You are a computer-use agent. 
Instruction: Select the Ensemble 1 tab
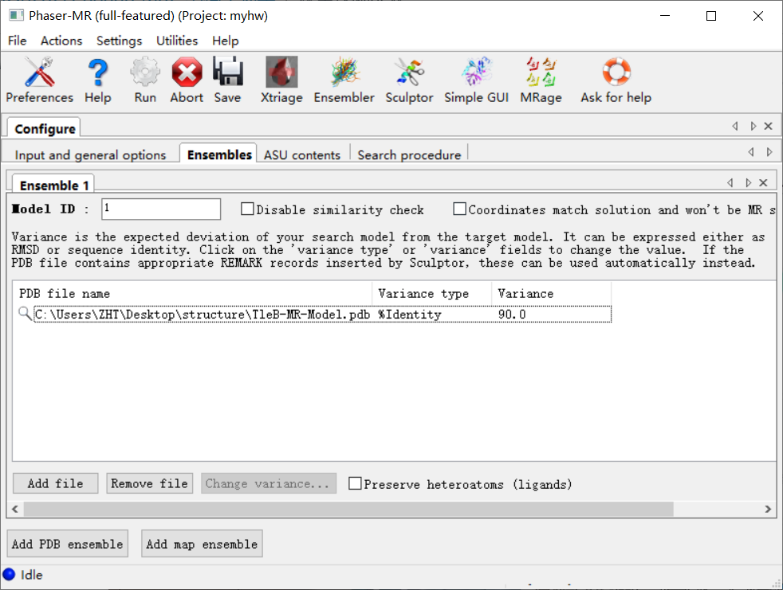pos(53,185)
